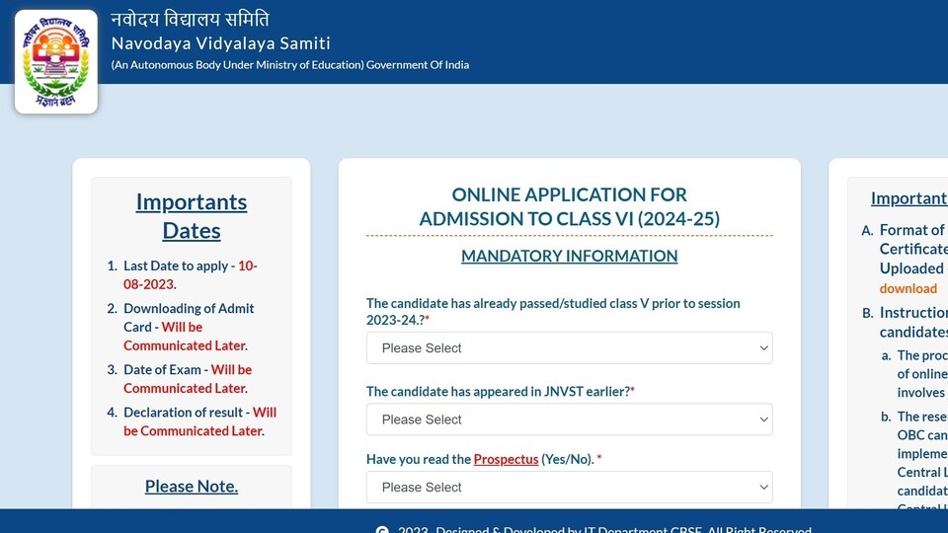Click the orange download link
The height and width of the screenshot is (533, 948).
(908, 289)
